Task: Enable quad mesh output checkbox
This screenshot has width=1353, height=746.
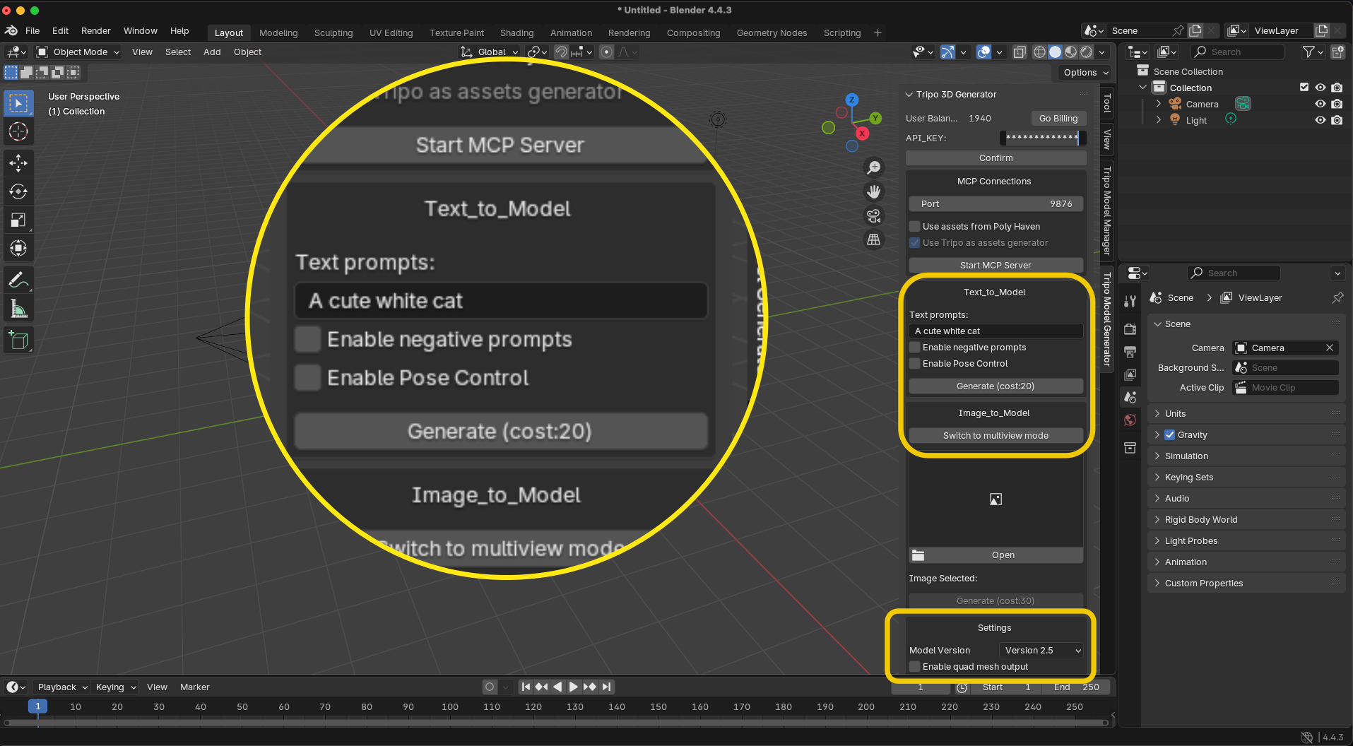Action: (915, 667)
